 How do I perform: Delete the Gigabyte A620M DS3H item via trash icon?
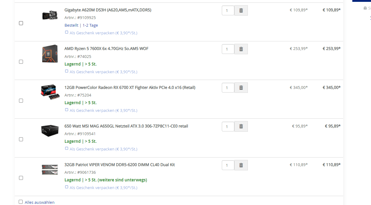[241, 10]
